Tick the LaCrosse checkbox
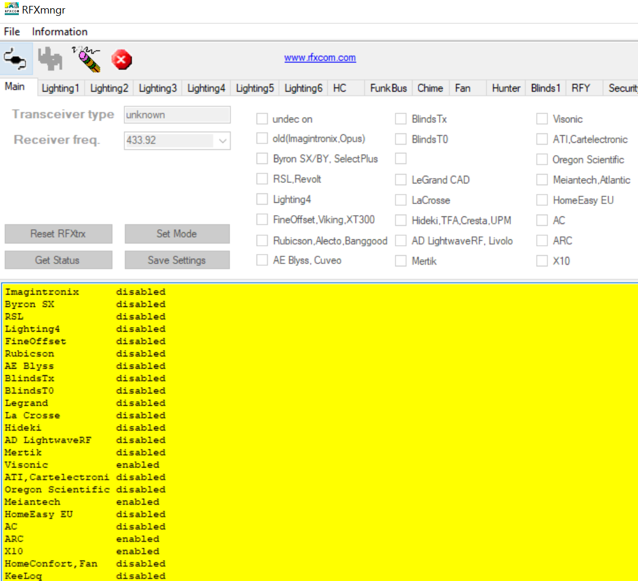 pyautogui.click(x=401, y=200)
